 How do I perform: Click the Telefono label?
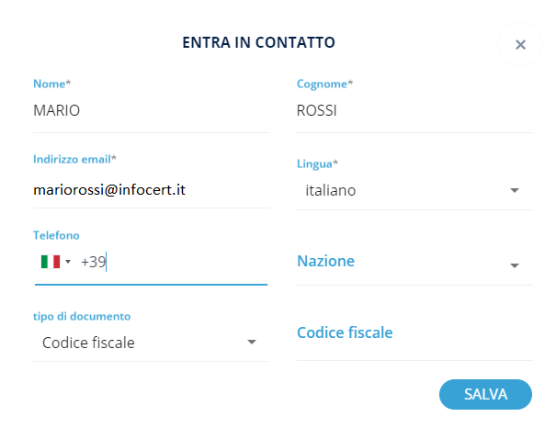coord(57,235)
